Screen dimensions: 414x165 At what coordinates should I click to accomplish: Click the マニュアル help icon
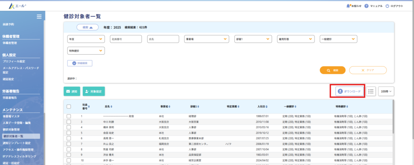[x=366, y=6]
